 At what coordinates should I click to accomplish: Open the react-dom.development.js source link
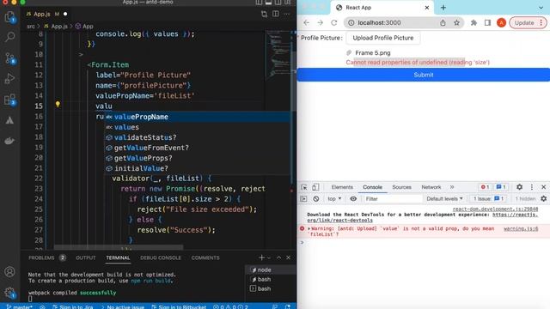coord(495,209)
